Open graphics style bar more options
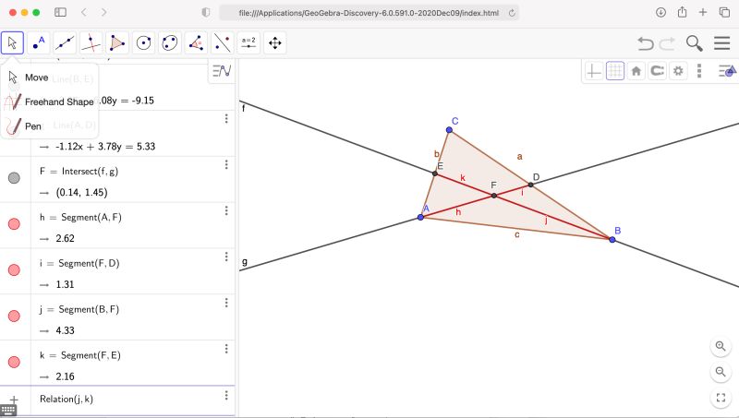The image size is (739, 418). click(699, 71)
